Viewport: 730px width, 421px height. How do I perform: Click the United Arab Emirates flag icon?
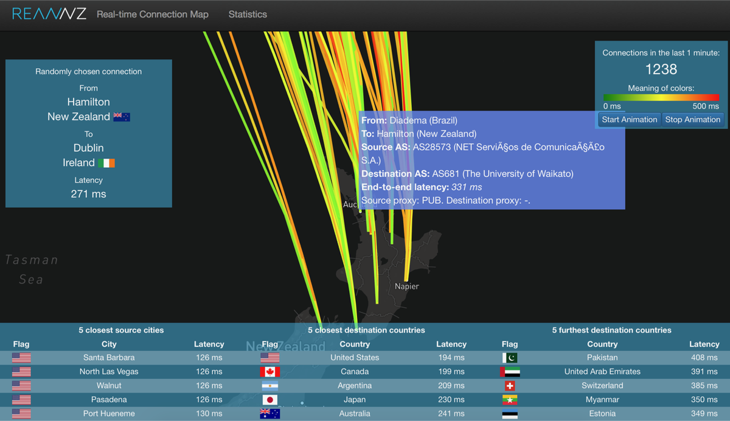coord(510,372)
